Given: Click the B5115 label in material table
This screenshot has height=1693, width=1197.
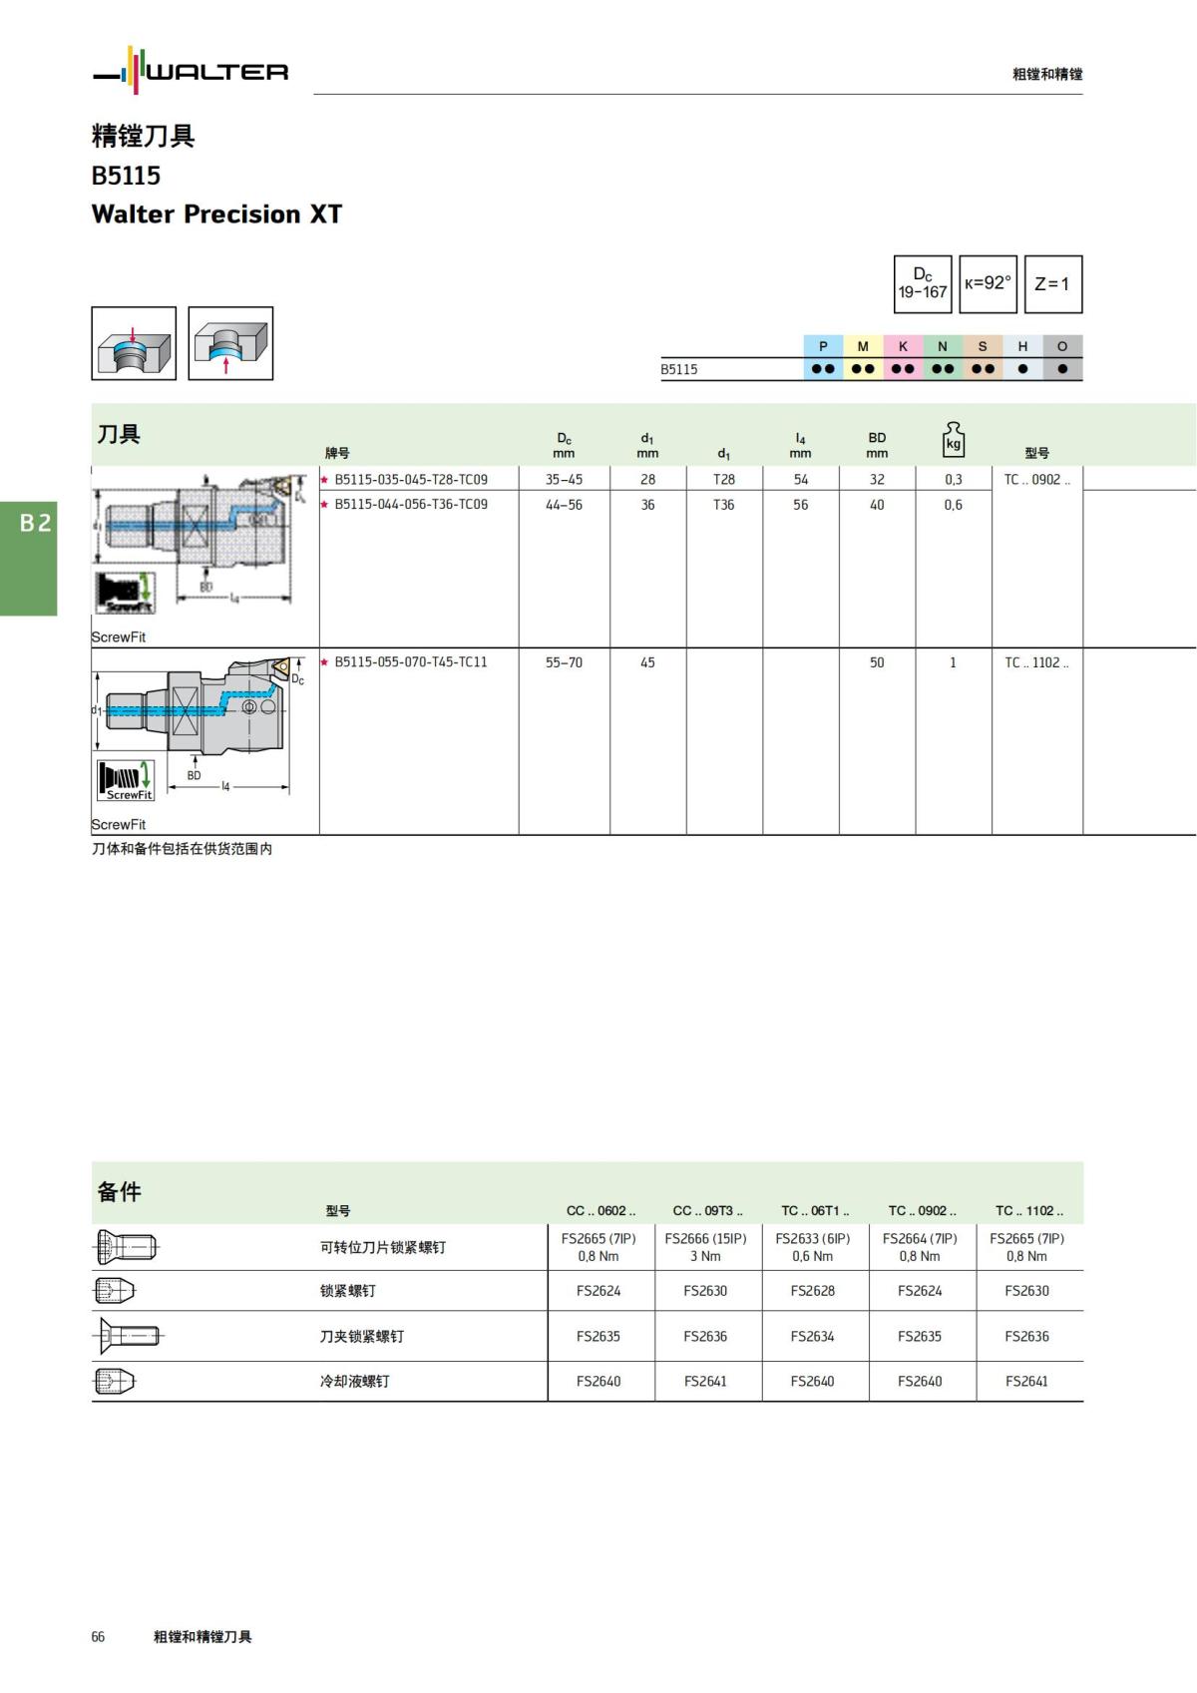Looking at the screenshot, I should click(679, 369).
